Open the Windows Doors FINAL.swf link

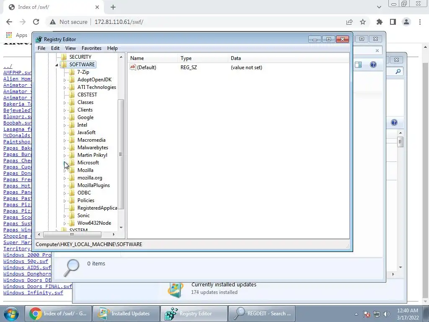[38, 286]
